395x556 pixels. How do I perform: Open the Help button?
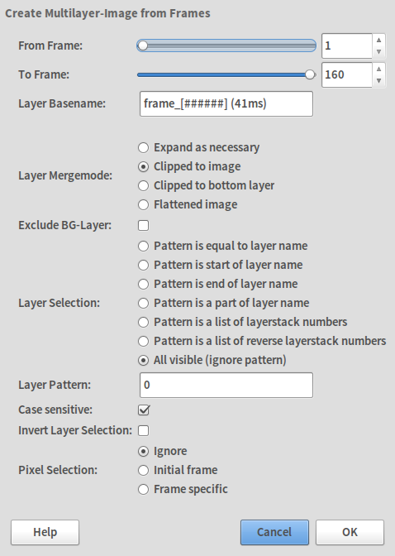pyautogui.click(x=45, y=532)
